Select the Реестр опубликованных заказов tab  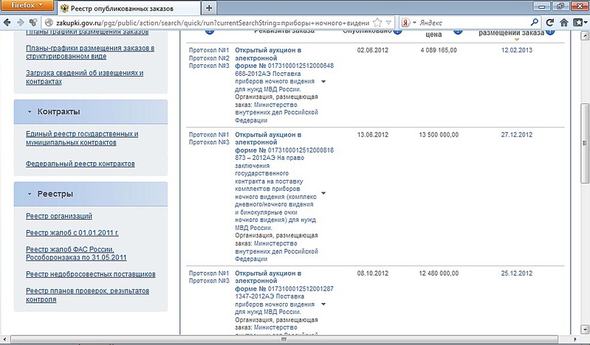tap(130, 8)
